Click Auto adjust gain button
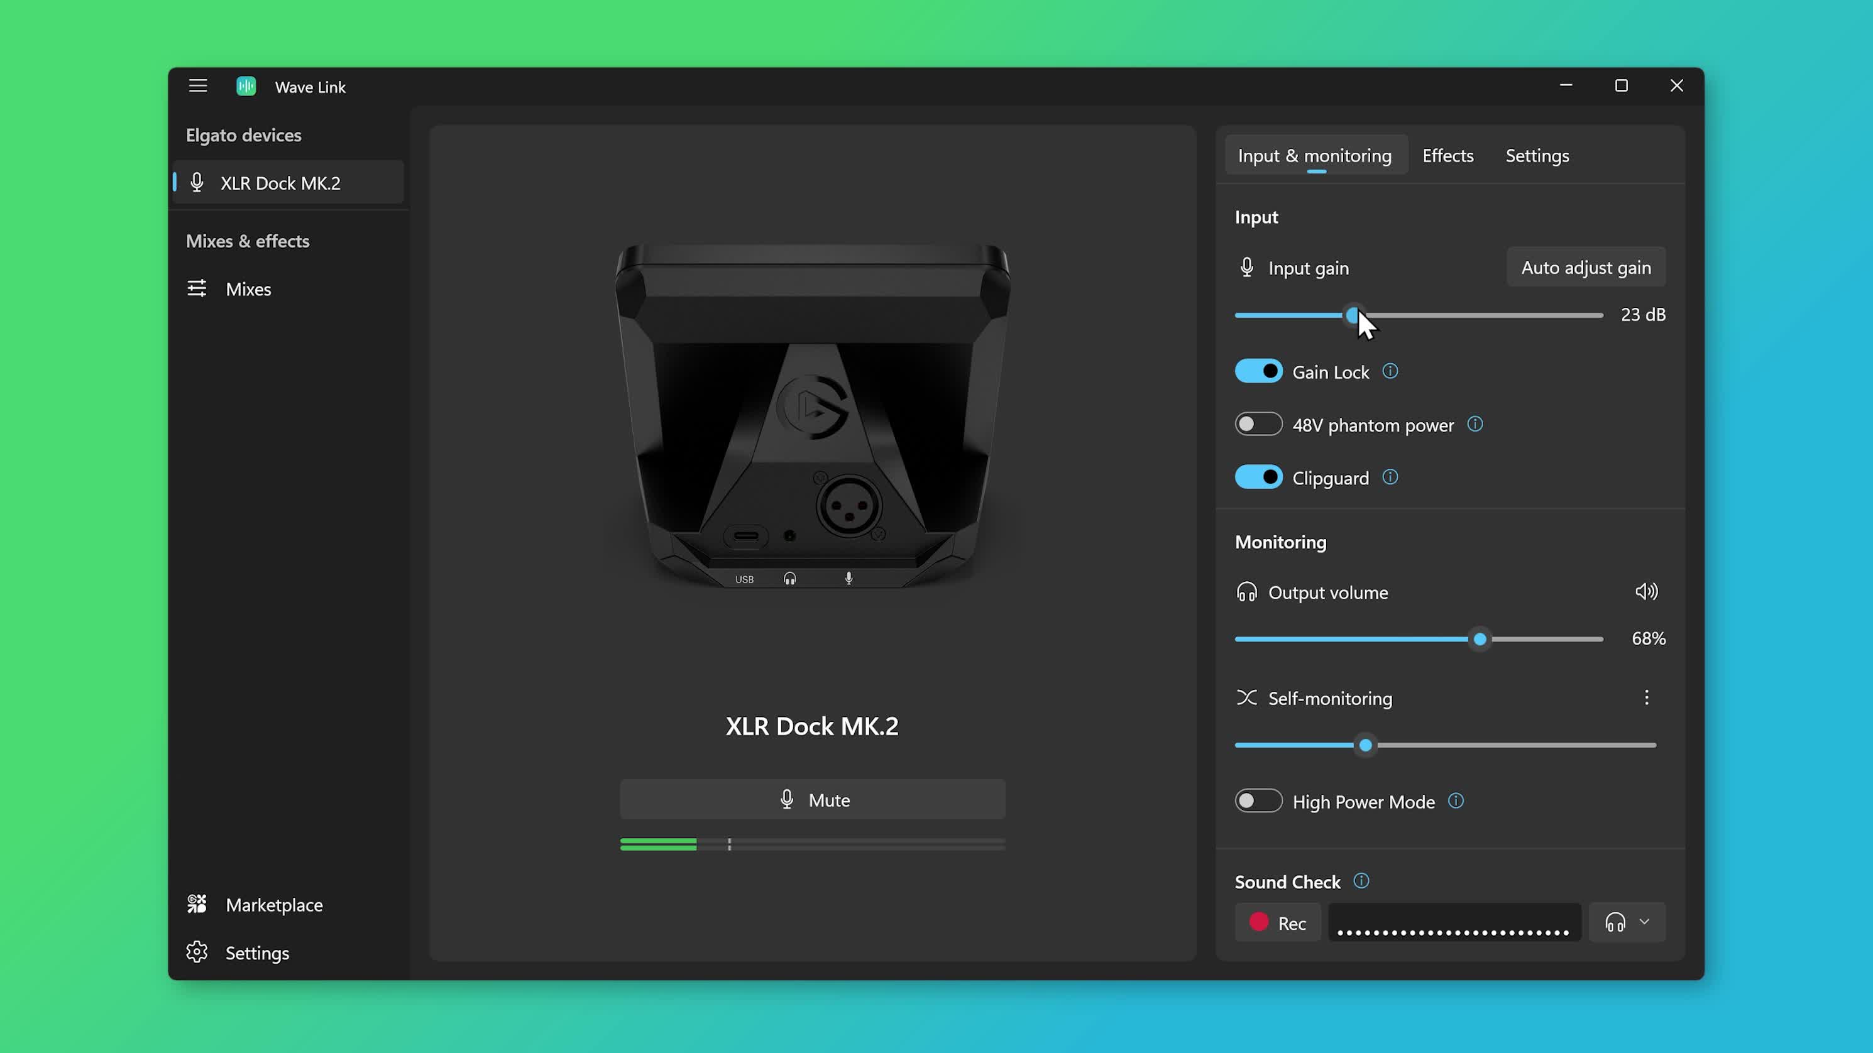 pos(1586,268)
